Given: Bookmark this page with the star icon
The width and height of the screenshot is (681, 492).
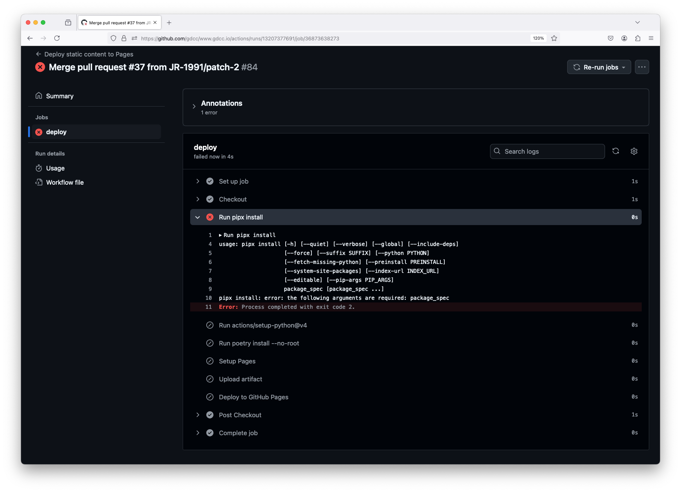Looking at the screenshot, I should click(554, 38).
